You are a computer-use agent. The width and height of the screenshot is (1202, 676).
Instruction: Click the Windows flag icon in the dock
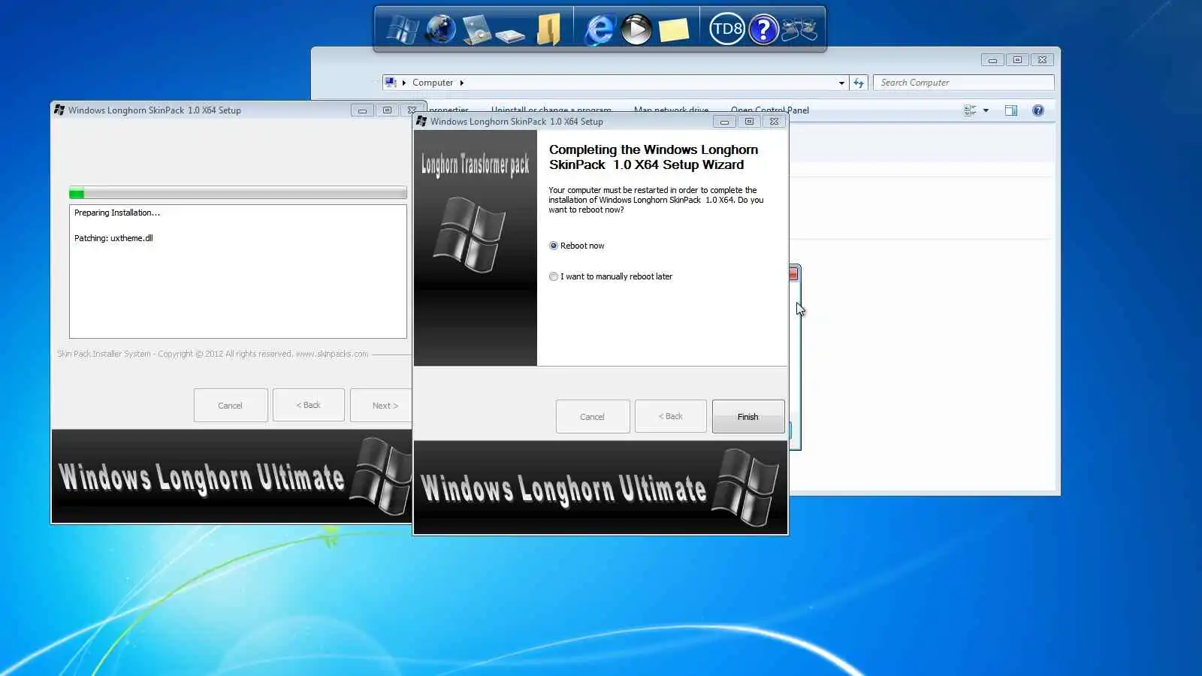pyautogui.click(x=402, y=30)
